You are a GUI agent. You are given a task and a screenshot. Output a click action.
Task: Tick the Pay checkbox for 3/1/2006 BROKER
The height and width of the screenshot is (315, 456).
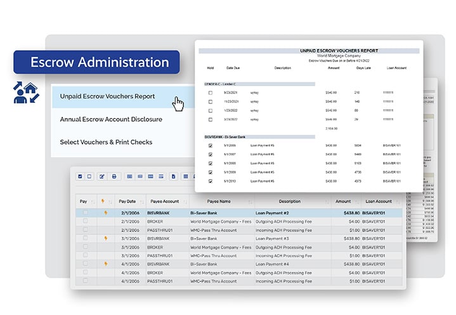pyautogui.click(x=85, y=246)
